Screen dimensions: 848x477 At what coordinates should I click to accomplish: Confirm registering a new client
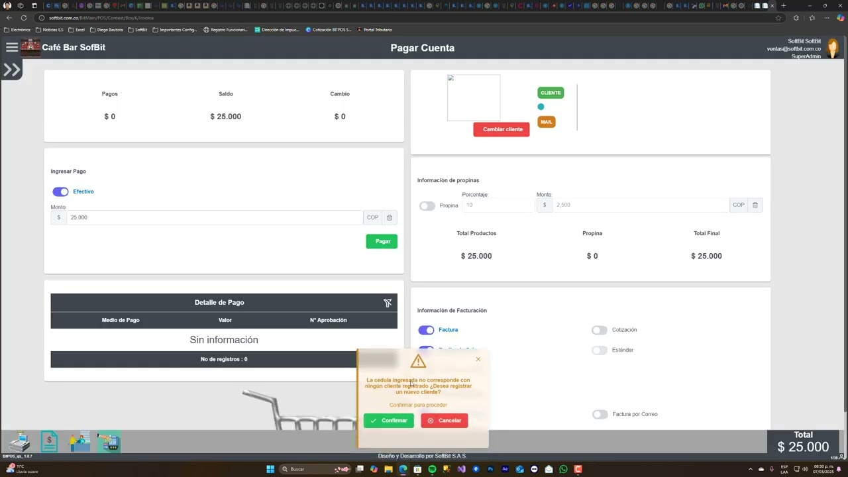coord(389,421)
